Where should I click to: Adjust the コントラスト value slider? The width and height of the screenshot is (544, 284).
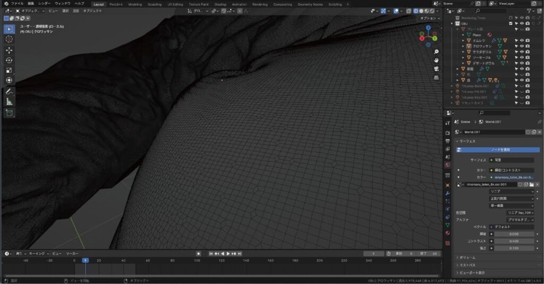click(514, 241)
